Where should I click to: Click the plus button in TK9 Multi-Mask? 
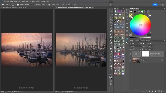[x=131, y=12]
